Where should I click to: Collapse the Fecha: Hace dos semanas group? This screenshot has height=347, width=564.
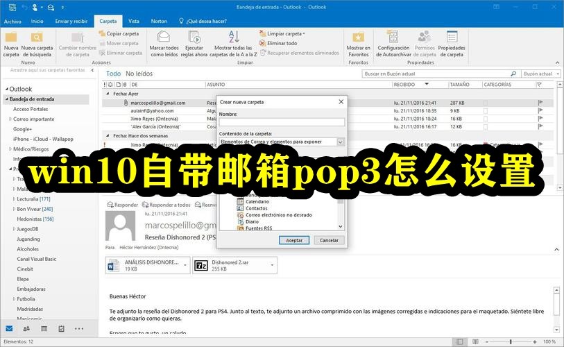click(108, 136)
